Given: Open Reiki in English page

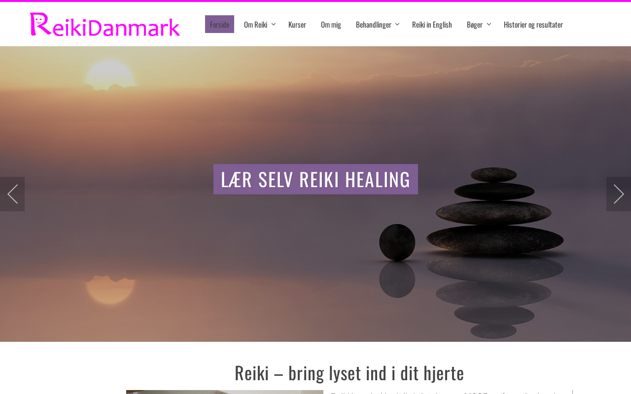Looking at the screenshot, I should [432, 24].
